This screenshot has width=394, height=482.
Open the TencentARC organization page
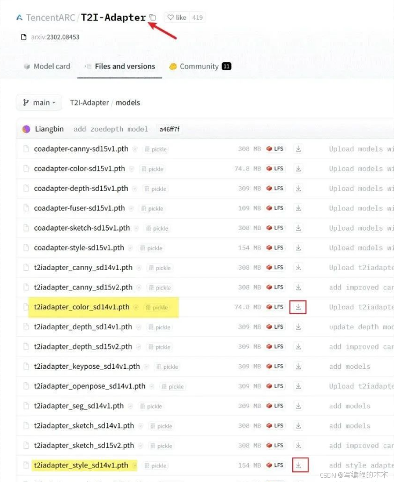point(50,18)
